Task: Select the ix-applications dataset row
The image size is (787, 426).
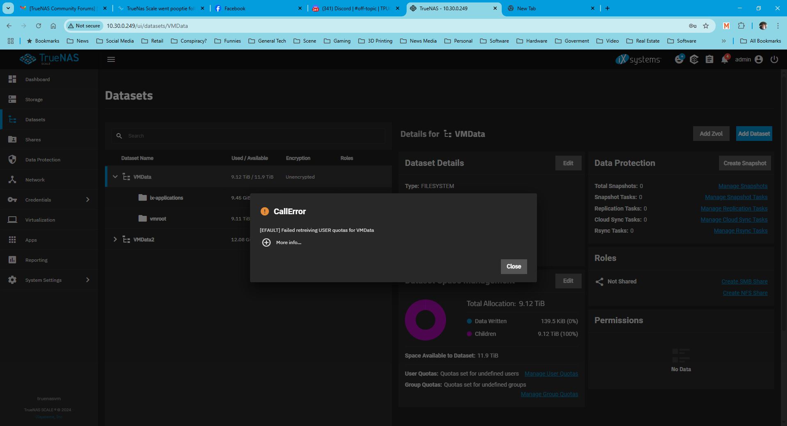Action: click(248, 198)
